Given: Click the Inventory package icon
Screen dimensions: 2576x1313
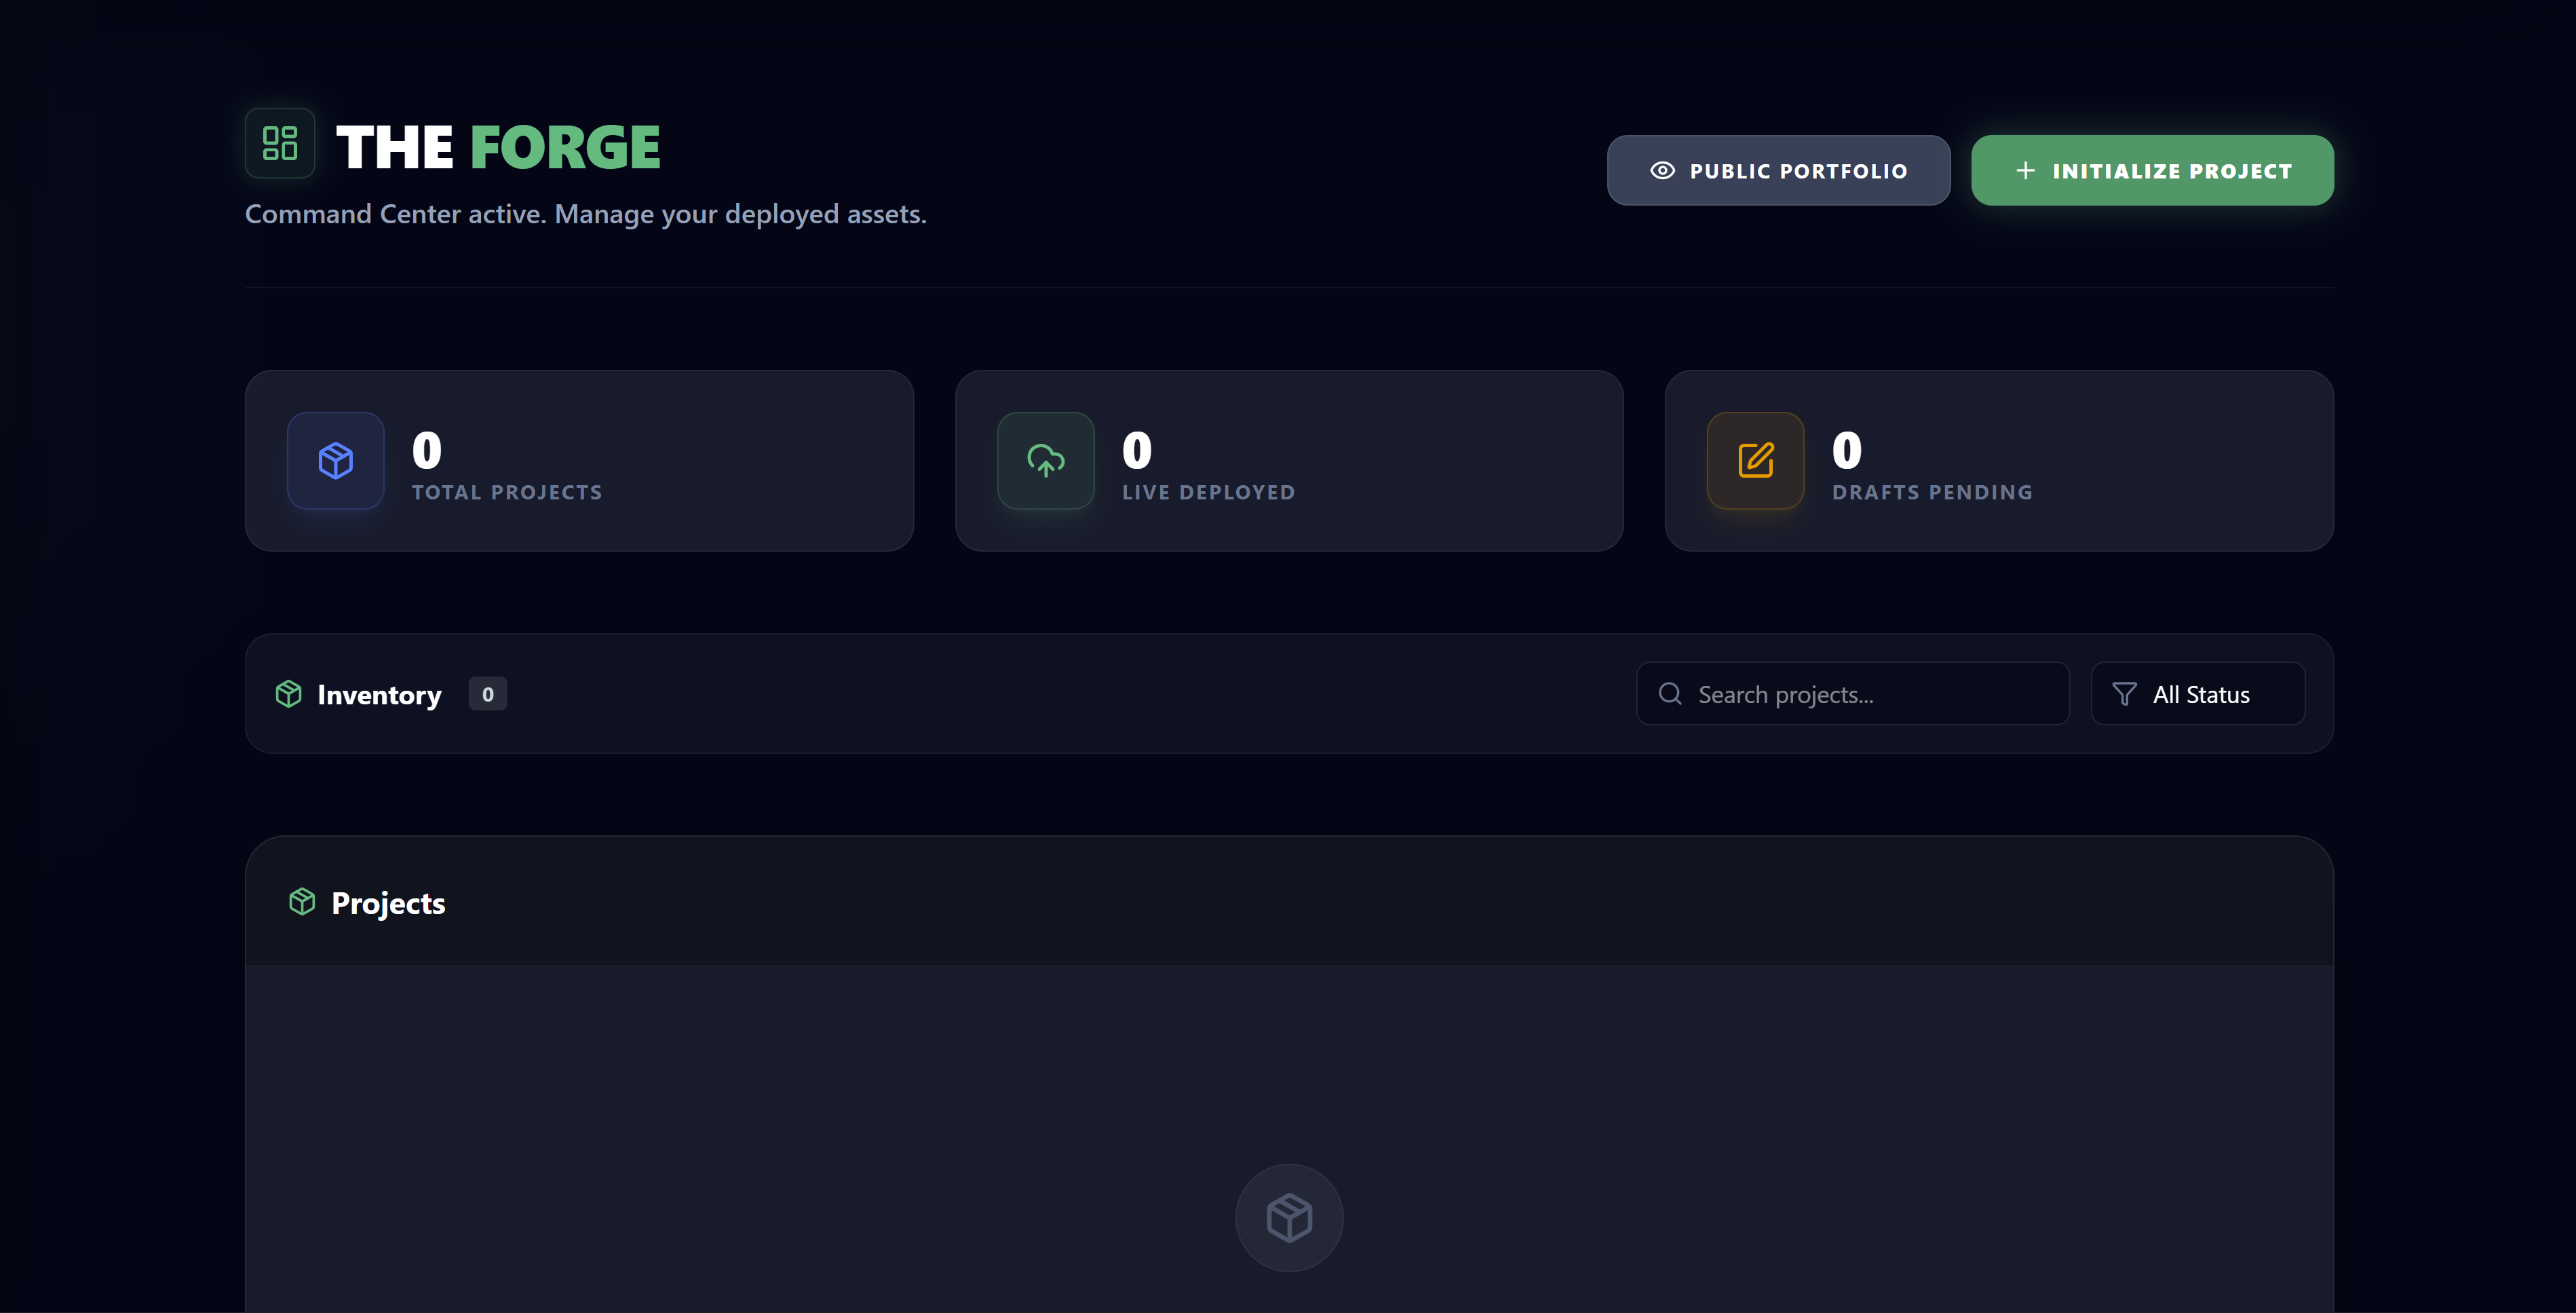Looking at the screenshot, I should (288, 693).
